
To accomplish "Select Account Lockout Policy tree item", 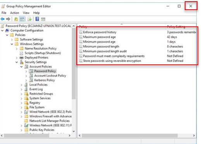I will pos(50,76).
